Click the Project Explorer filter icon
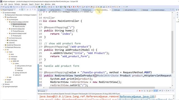The width and height of the screenshot is (179, 100). click(25, 10)
